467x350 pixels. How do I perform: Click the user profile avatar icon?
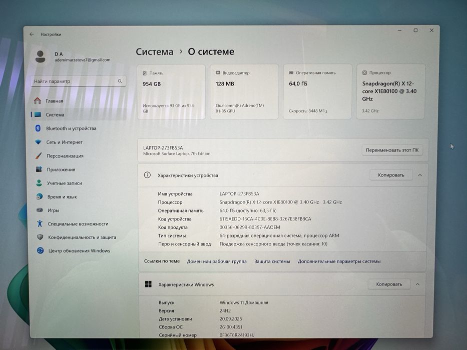point(40,56)
